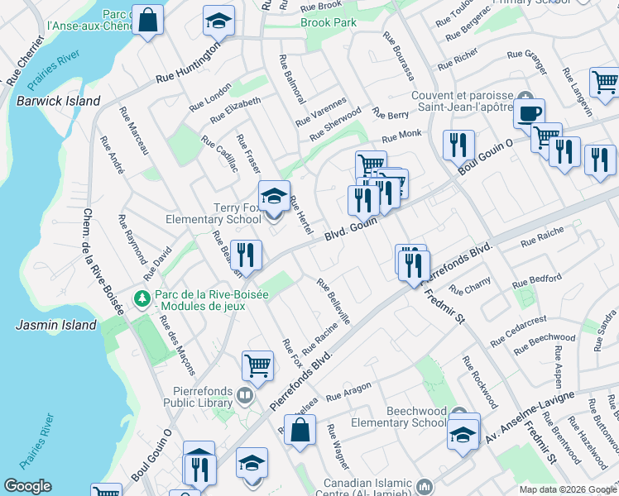Click Rue Rockwood street label
619x496 pixels.
click(480, 383)
